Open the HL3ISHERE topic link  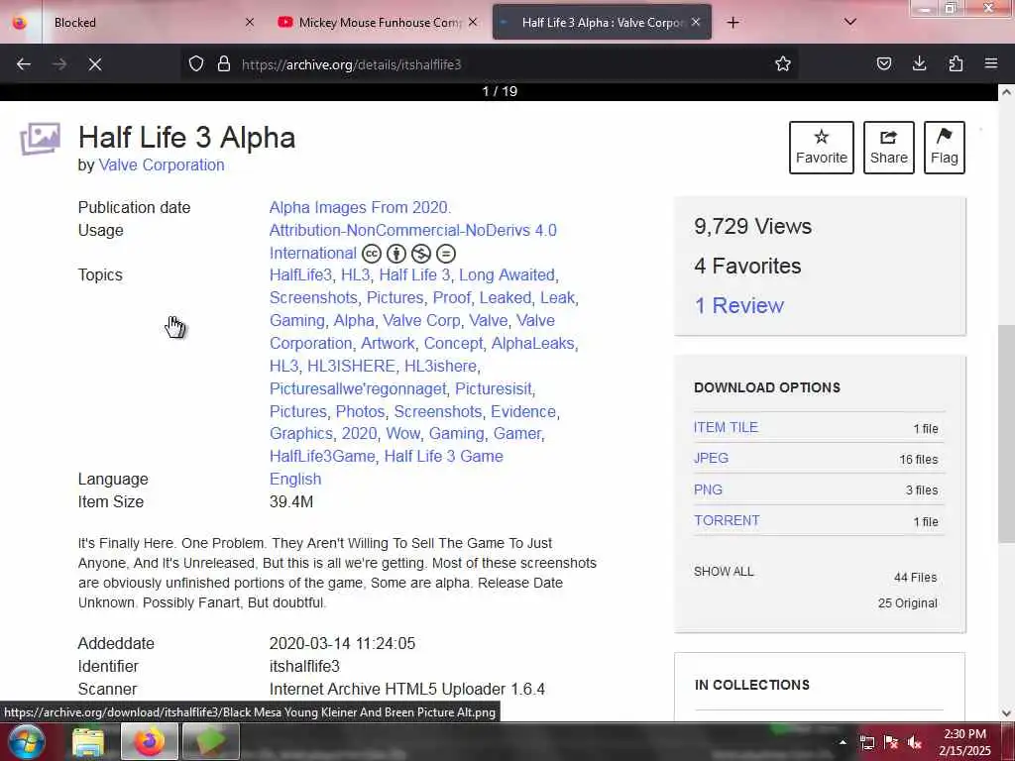(351, 366)
